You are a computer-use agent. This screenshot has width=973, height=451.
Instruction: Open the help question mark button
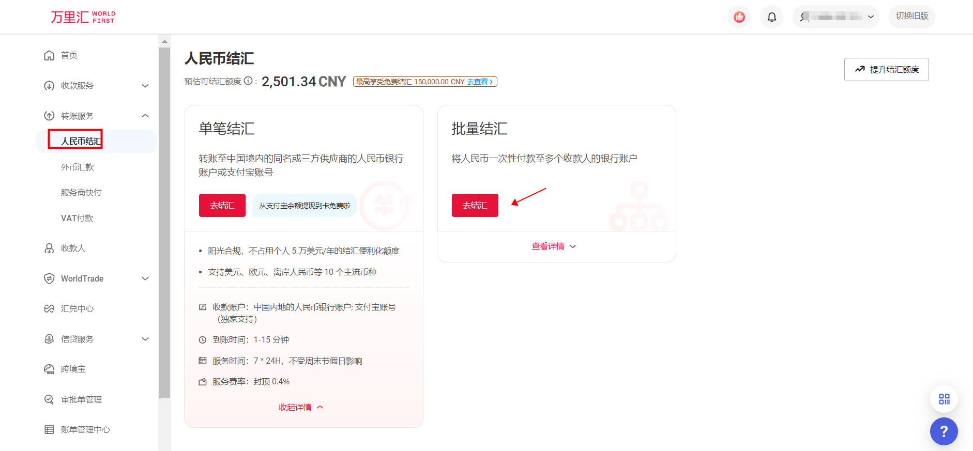coord(944,431)
